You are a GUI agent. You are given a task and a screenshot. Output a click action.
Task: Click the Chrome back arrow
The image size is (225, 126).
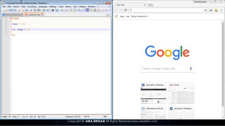(x=116, y=10)
